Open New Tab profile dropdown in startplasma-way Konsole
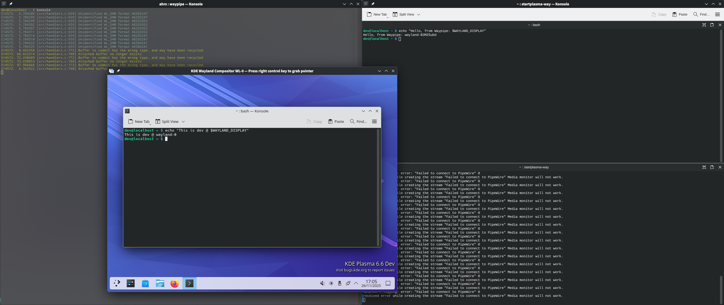724x305 pixels. pyautogui.click(x=387, y=17)
